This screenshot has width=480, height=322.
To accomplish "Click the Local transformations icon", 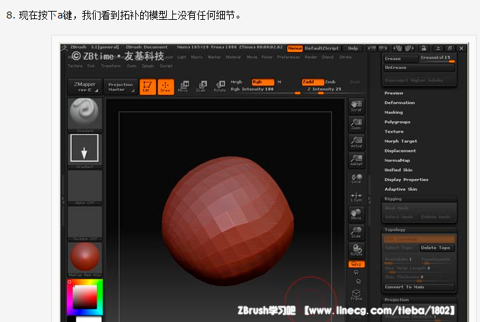I will point(356,178).
